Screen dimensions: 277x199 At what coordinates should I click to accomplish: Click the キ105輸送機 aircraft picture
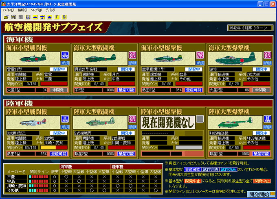tap(235, 122)
